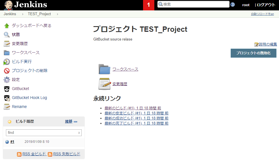The width and height of the screenshot is (279, 160).
Task: Click the edit icon beside 説明の編集
Action: click(x=256, y=44)
